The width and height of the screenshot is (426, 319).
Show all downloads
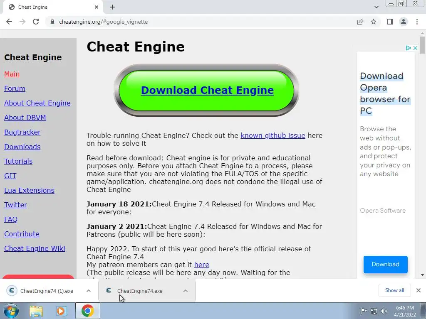click(394, 290)
